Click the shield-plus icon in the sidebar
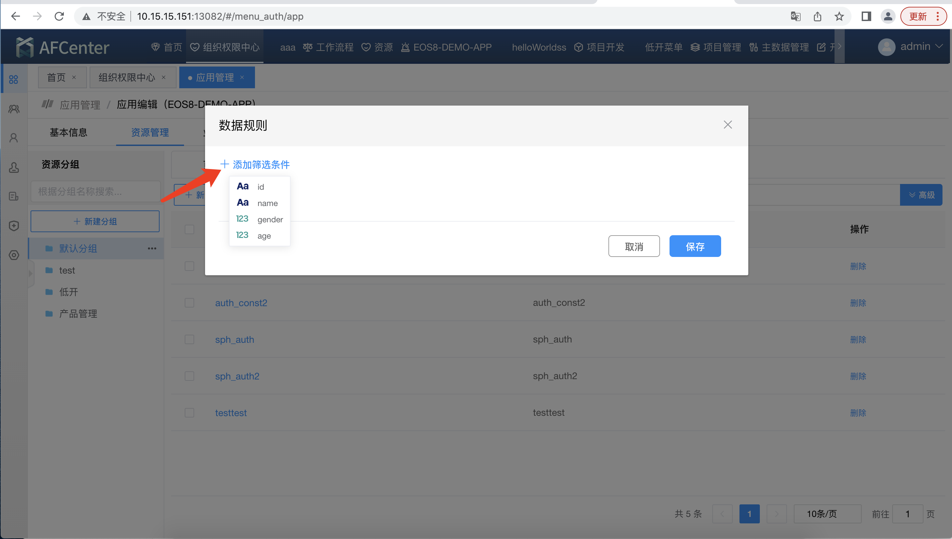This screenshot has width=952, height=539. (14, 225)
